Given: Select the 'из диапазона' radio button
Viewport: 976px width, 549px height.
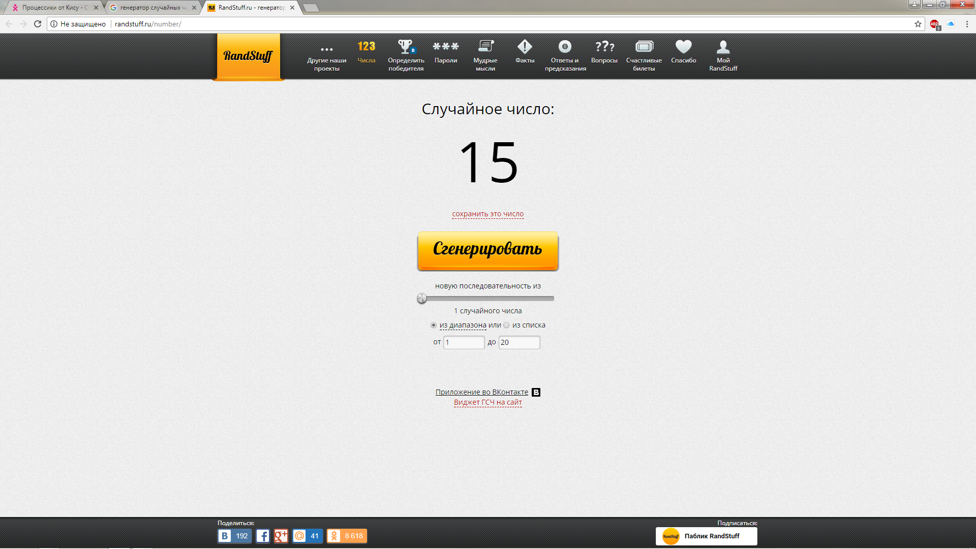Looking at the screenshot, I should (434, 326).
